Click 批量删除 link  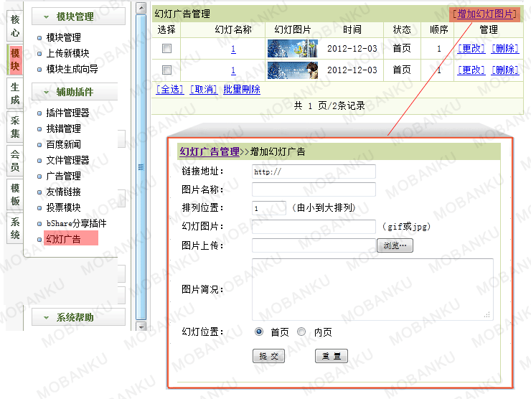(242, 90)
